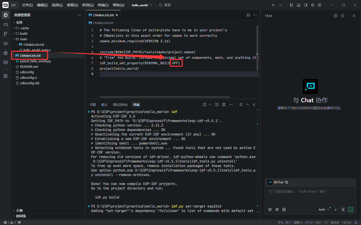Kill terminal with the trash icon
The image size is (361, 225).
point(224,104)
